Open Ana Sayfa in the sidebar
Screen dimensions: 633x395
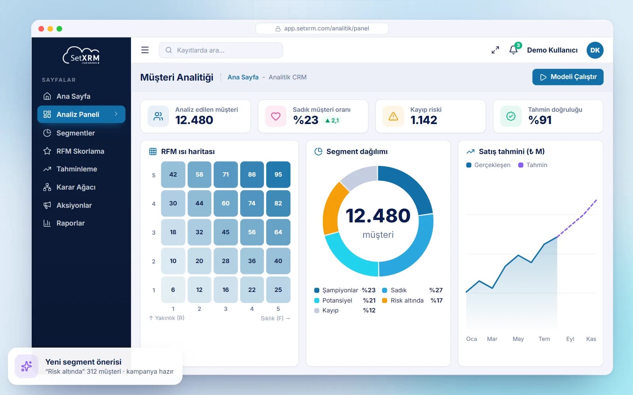click(81, 96)
